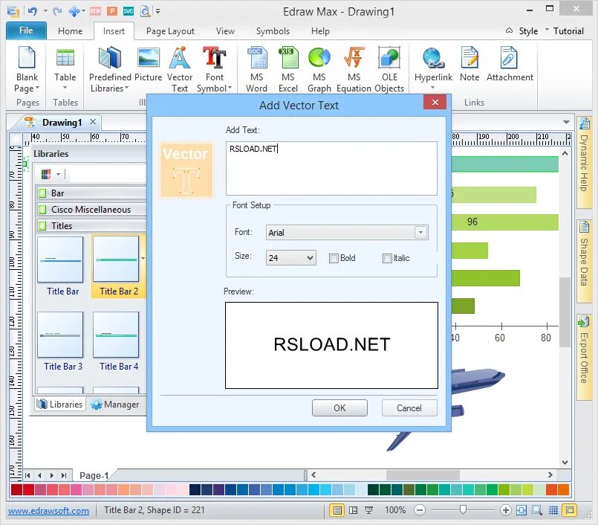Insert an MS Graph object

pyautogui.click(x=319, y=68)
